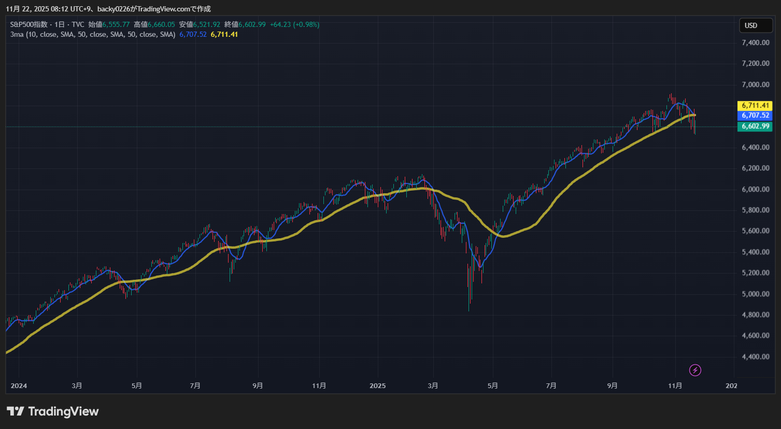This screenshot has height=429, width=781.
Task: Click the purple lightning bolt icon
Action: tap(695, 370)
